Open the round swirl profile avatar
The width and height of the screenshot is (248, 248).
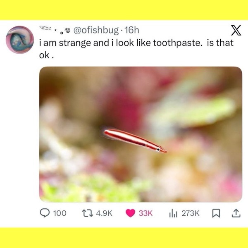20,40
